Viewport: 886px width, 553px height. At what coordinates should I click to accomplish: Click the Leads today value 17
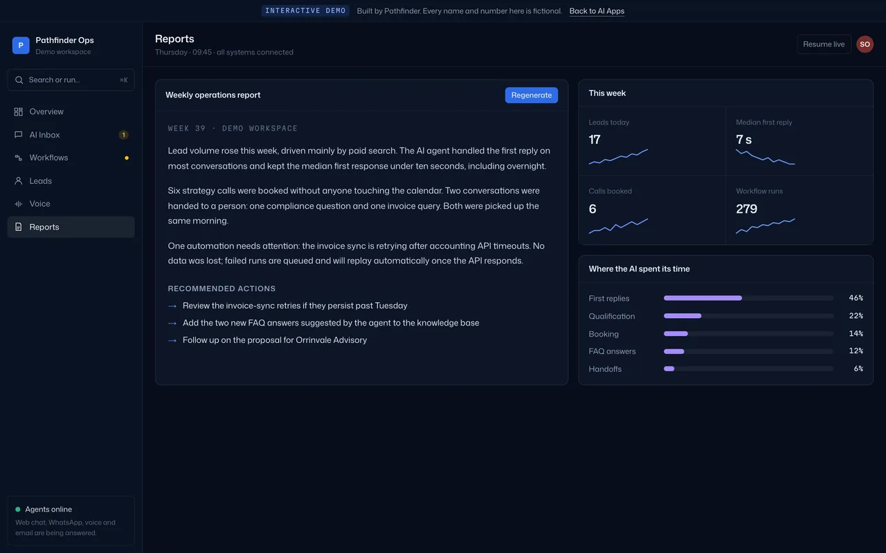click(595, 140)
